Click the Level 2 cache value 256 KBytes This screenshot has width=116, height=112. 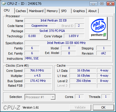coord(83,81)
